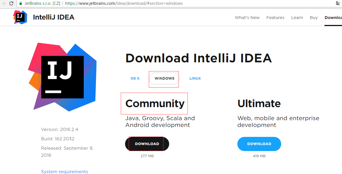Download the Ultimate edition

(259, 144)
